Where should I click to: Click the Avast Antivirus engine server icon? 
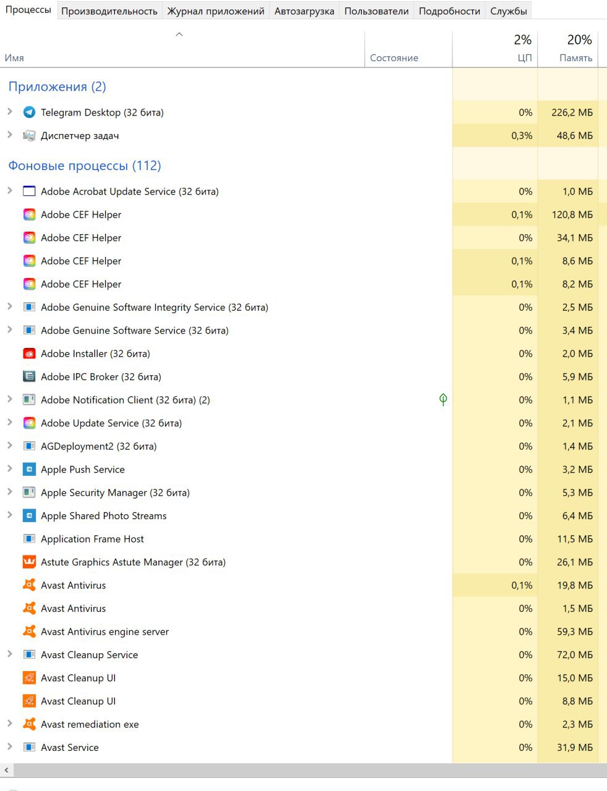(29, 632)
